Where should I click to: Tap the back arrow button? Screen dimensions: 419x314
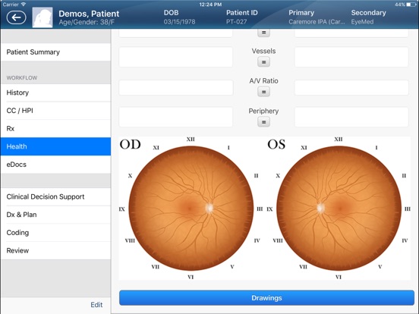[16, 17]
